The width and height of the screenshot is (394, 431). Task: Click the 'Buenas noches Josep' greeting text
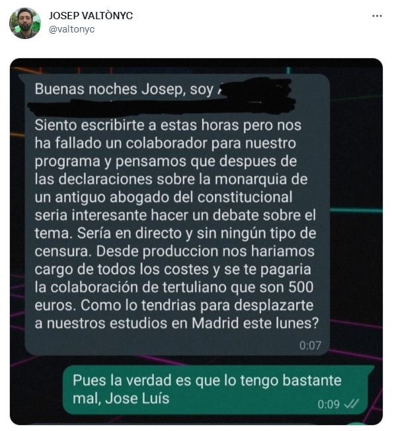tap(109, 89)
